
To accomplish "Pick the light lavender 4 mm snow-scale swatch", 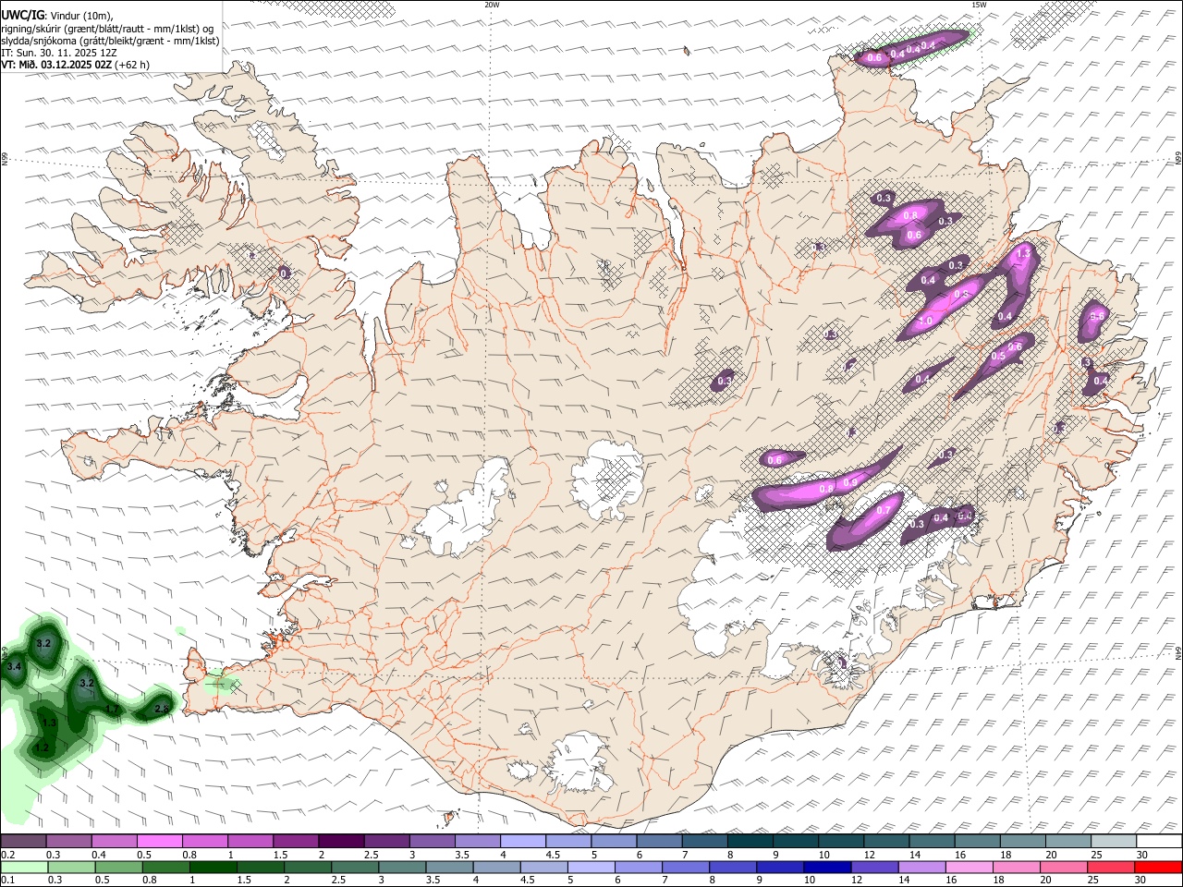I will 523,842.
